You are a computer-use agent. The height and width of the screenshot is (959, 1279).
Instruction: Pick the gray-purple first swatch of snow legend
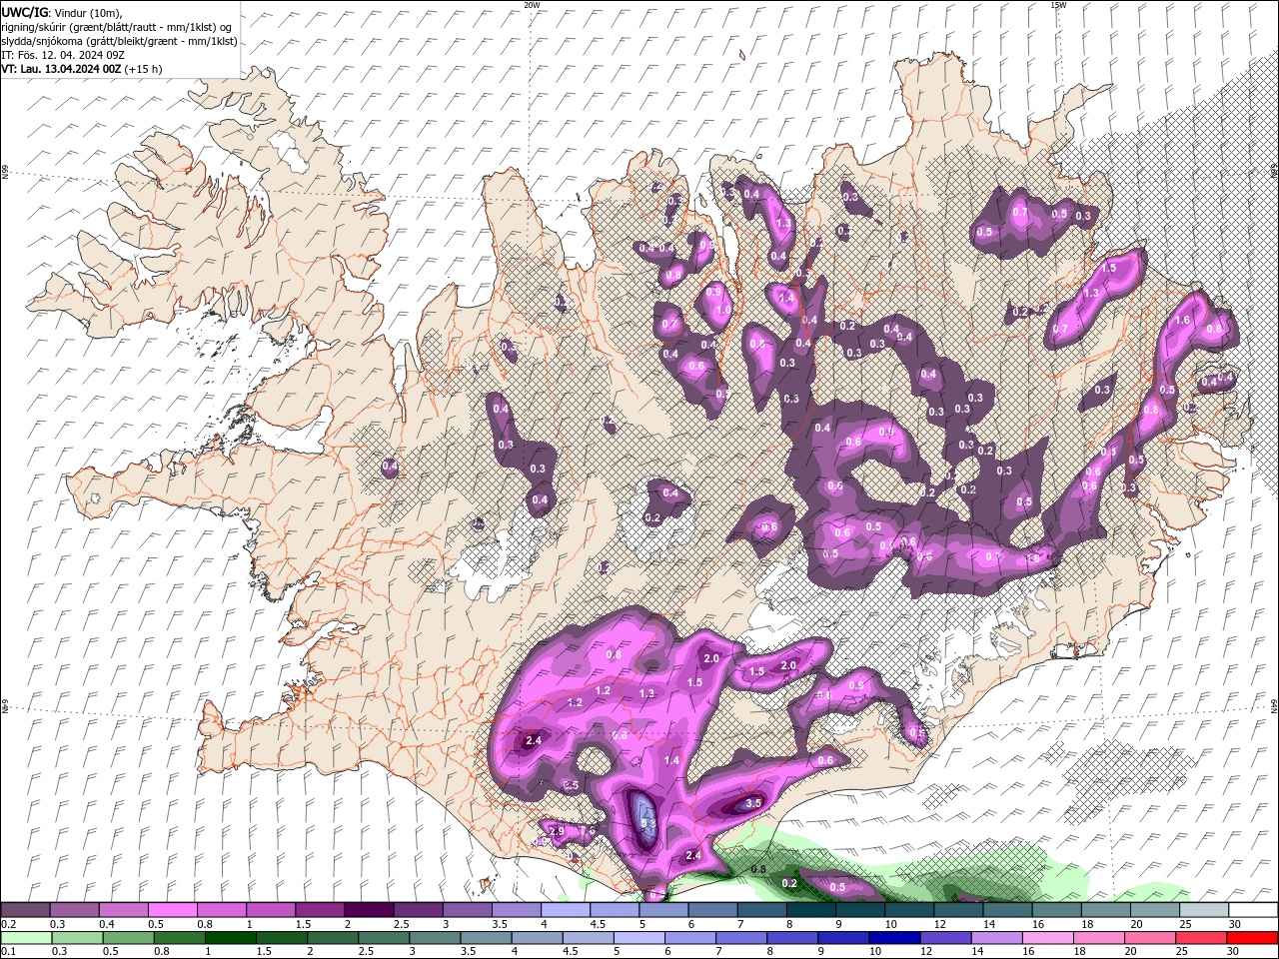click(x=25, y=910)
